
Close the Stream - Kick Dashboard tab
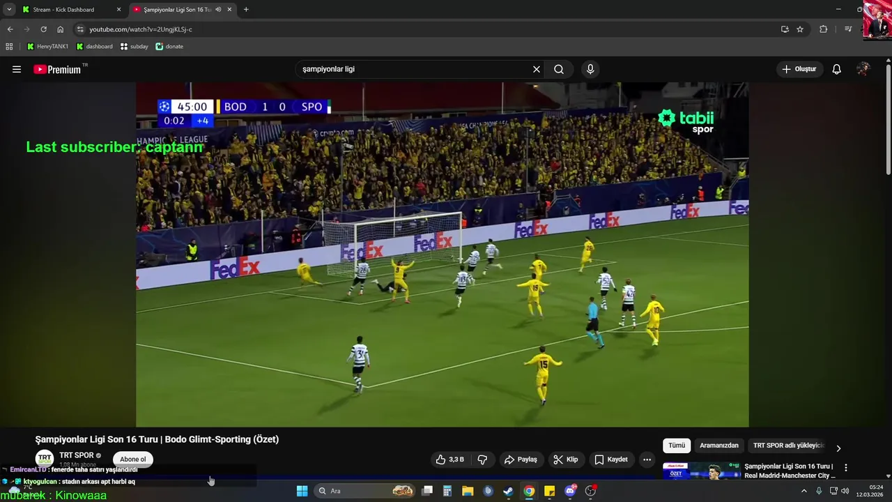(x=118, y=10)
